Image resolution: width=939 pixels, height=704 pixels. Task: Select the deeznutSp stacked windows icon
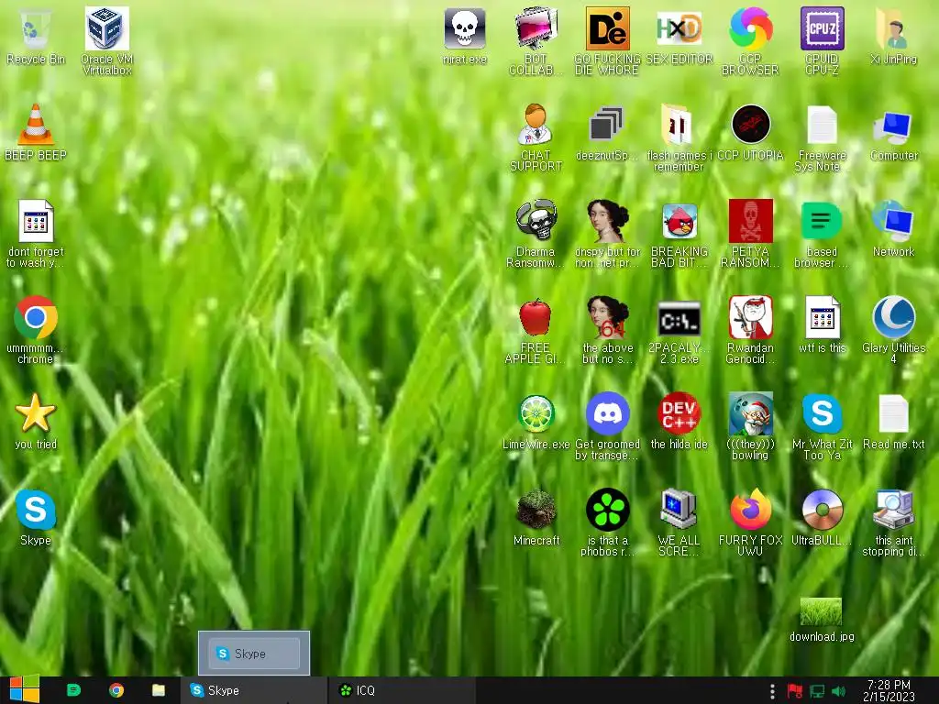pyautogui.click(x=607, y=125)
